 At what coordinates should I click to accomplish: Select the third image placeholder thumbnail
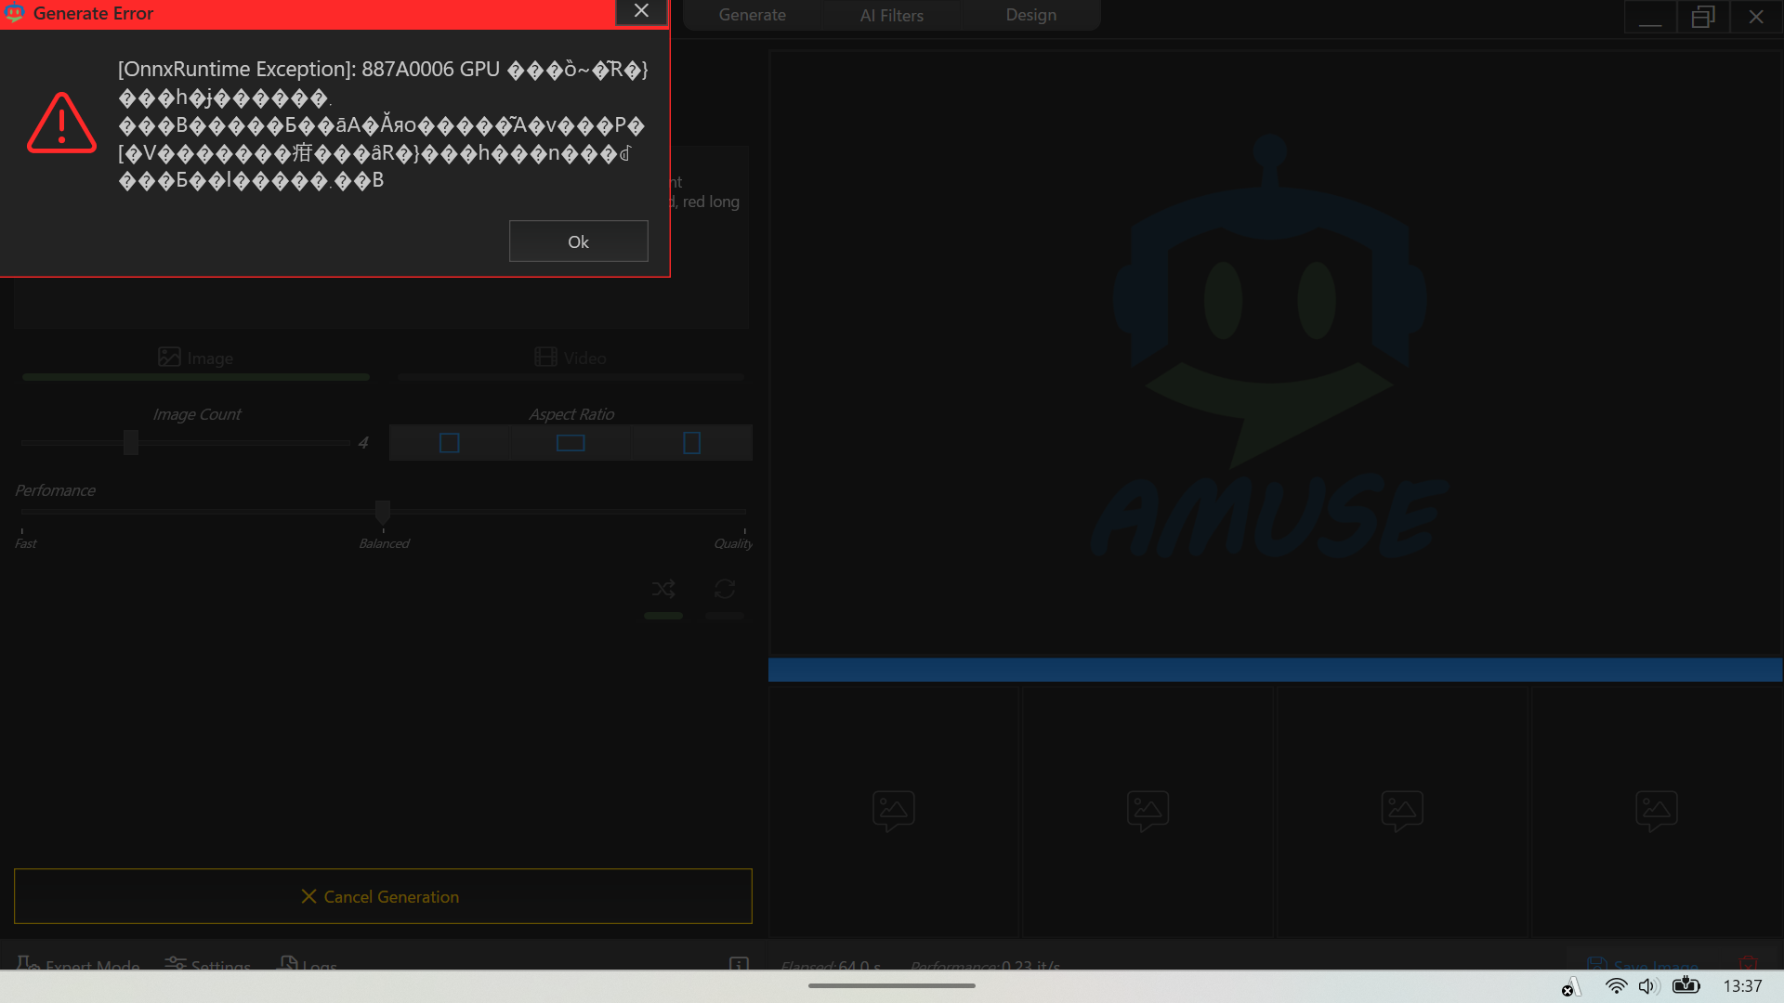[x=1401, y=810]
